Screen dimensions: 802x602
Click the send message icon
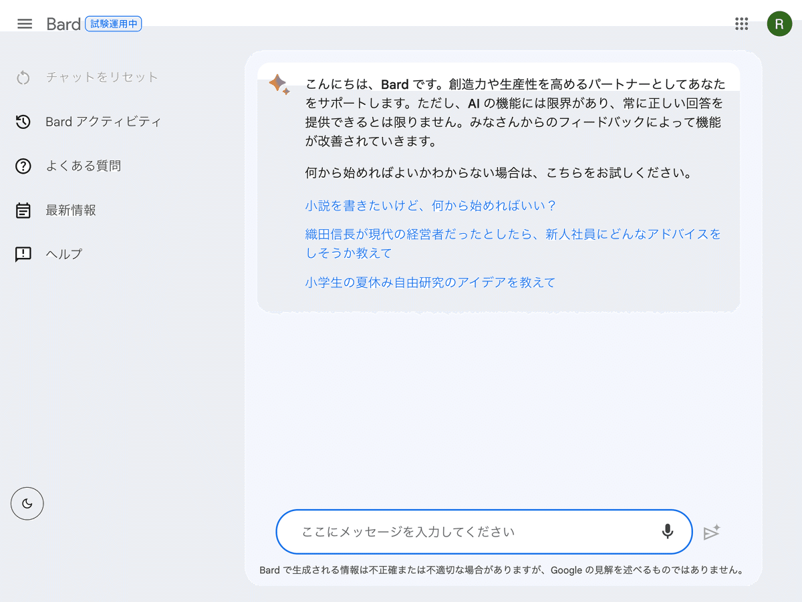(712, 532)
